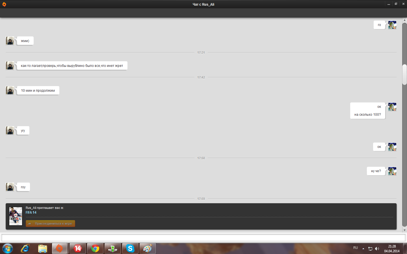Click the scroll down arrow of chat
Image resolution: width=407 pixels, height=254 pixels.
point(404,230)
